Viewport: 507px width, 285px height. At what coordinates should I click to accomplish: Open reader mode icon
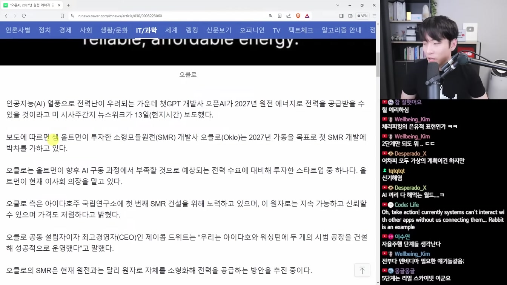coord(280,16)
